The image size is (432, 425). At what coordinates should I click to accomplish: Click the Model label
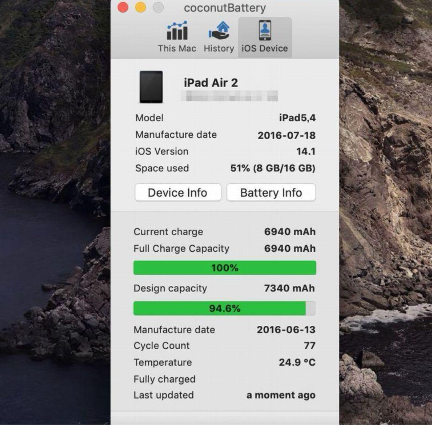pyautogui.click(x=149, y=118)
